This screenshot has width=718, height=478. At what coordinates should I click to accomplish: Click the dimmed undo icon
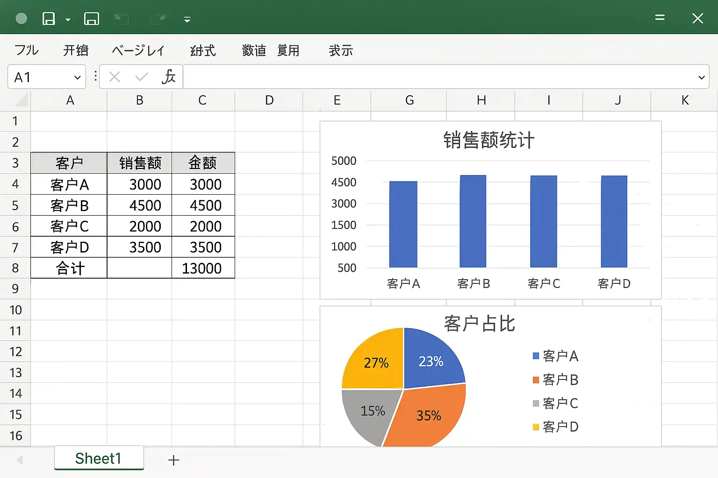[122, 19]
